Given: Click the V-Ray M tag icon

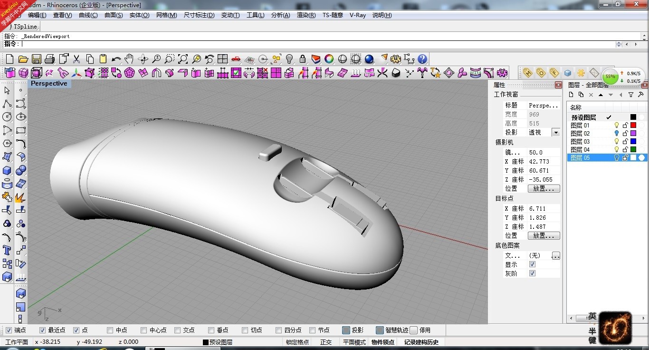Looking at the screenshot, I should [527, 73].
